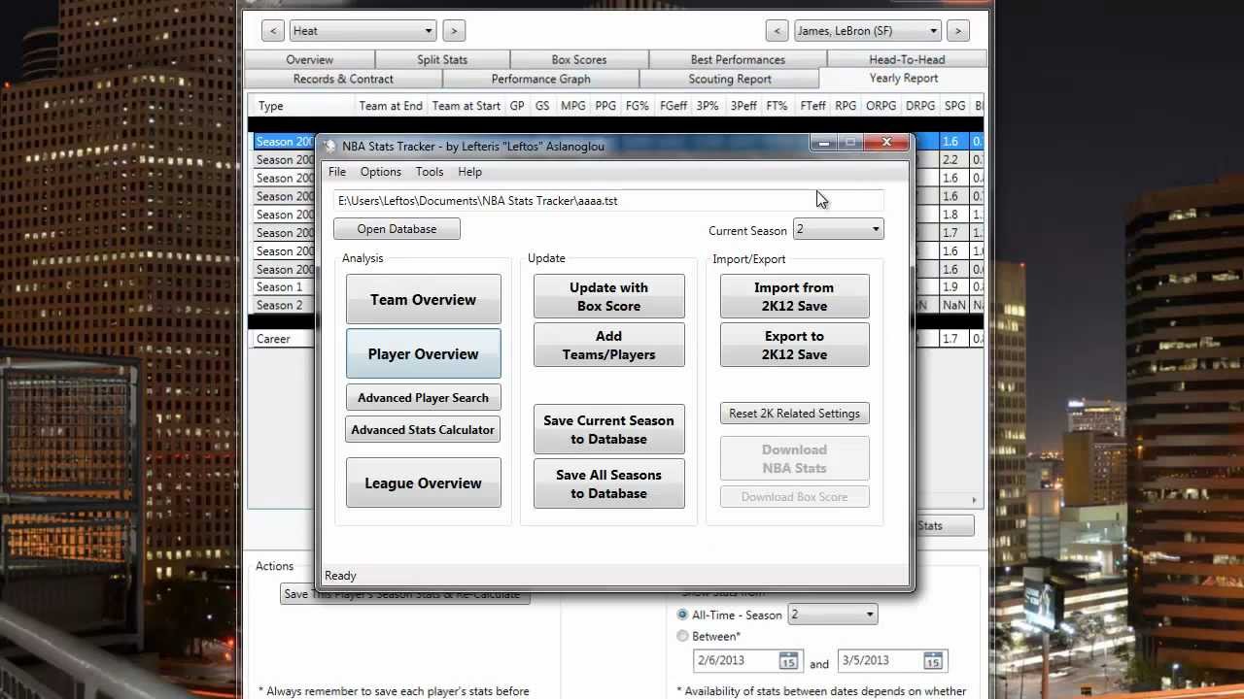Viewport: 1244px width, 699px height.
Task: Switch to the Box Scores tab
Action: click(x=579, y=59)
